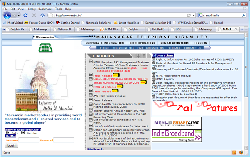Image resolution: width=250 pixels, height=157 pixels.
Task: Click the page scrollbar down arrow
Action: click(246, 148)
